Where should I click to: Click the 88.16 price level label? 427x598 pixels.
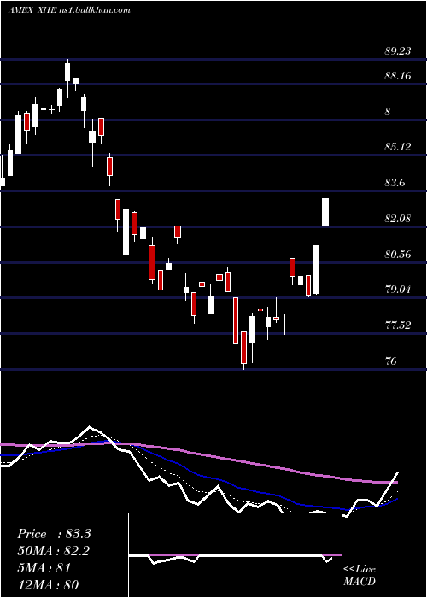[x=398, y=75]
